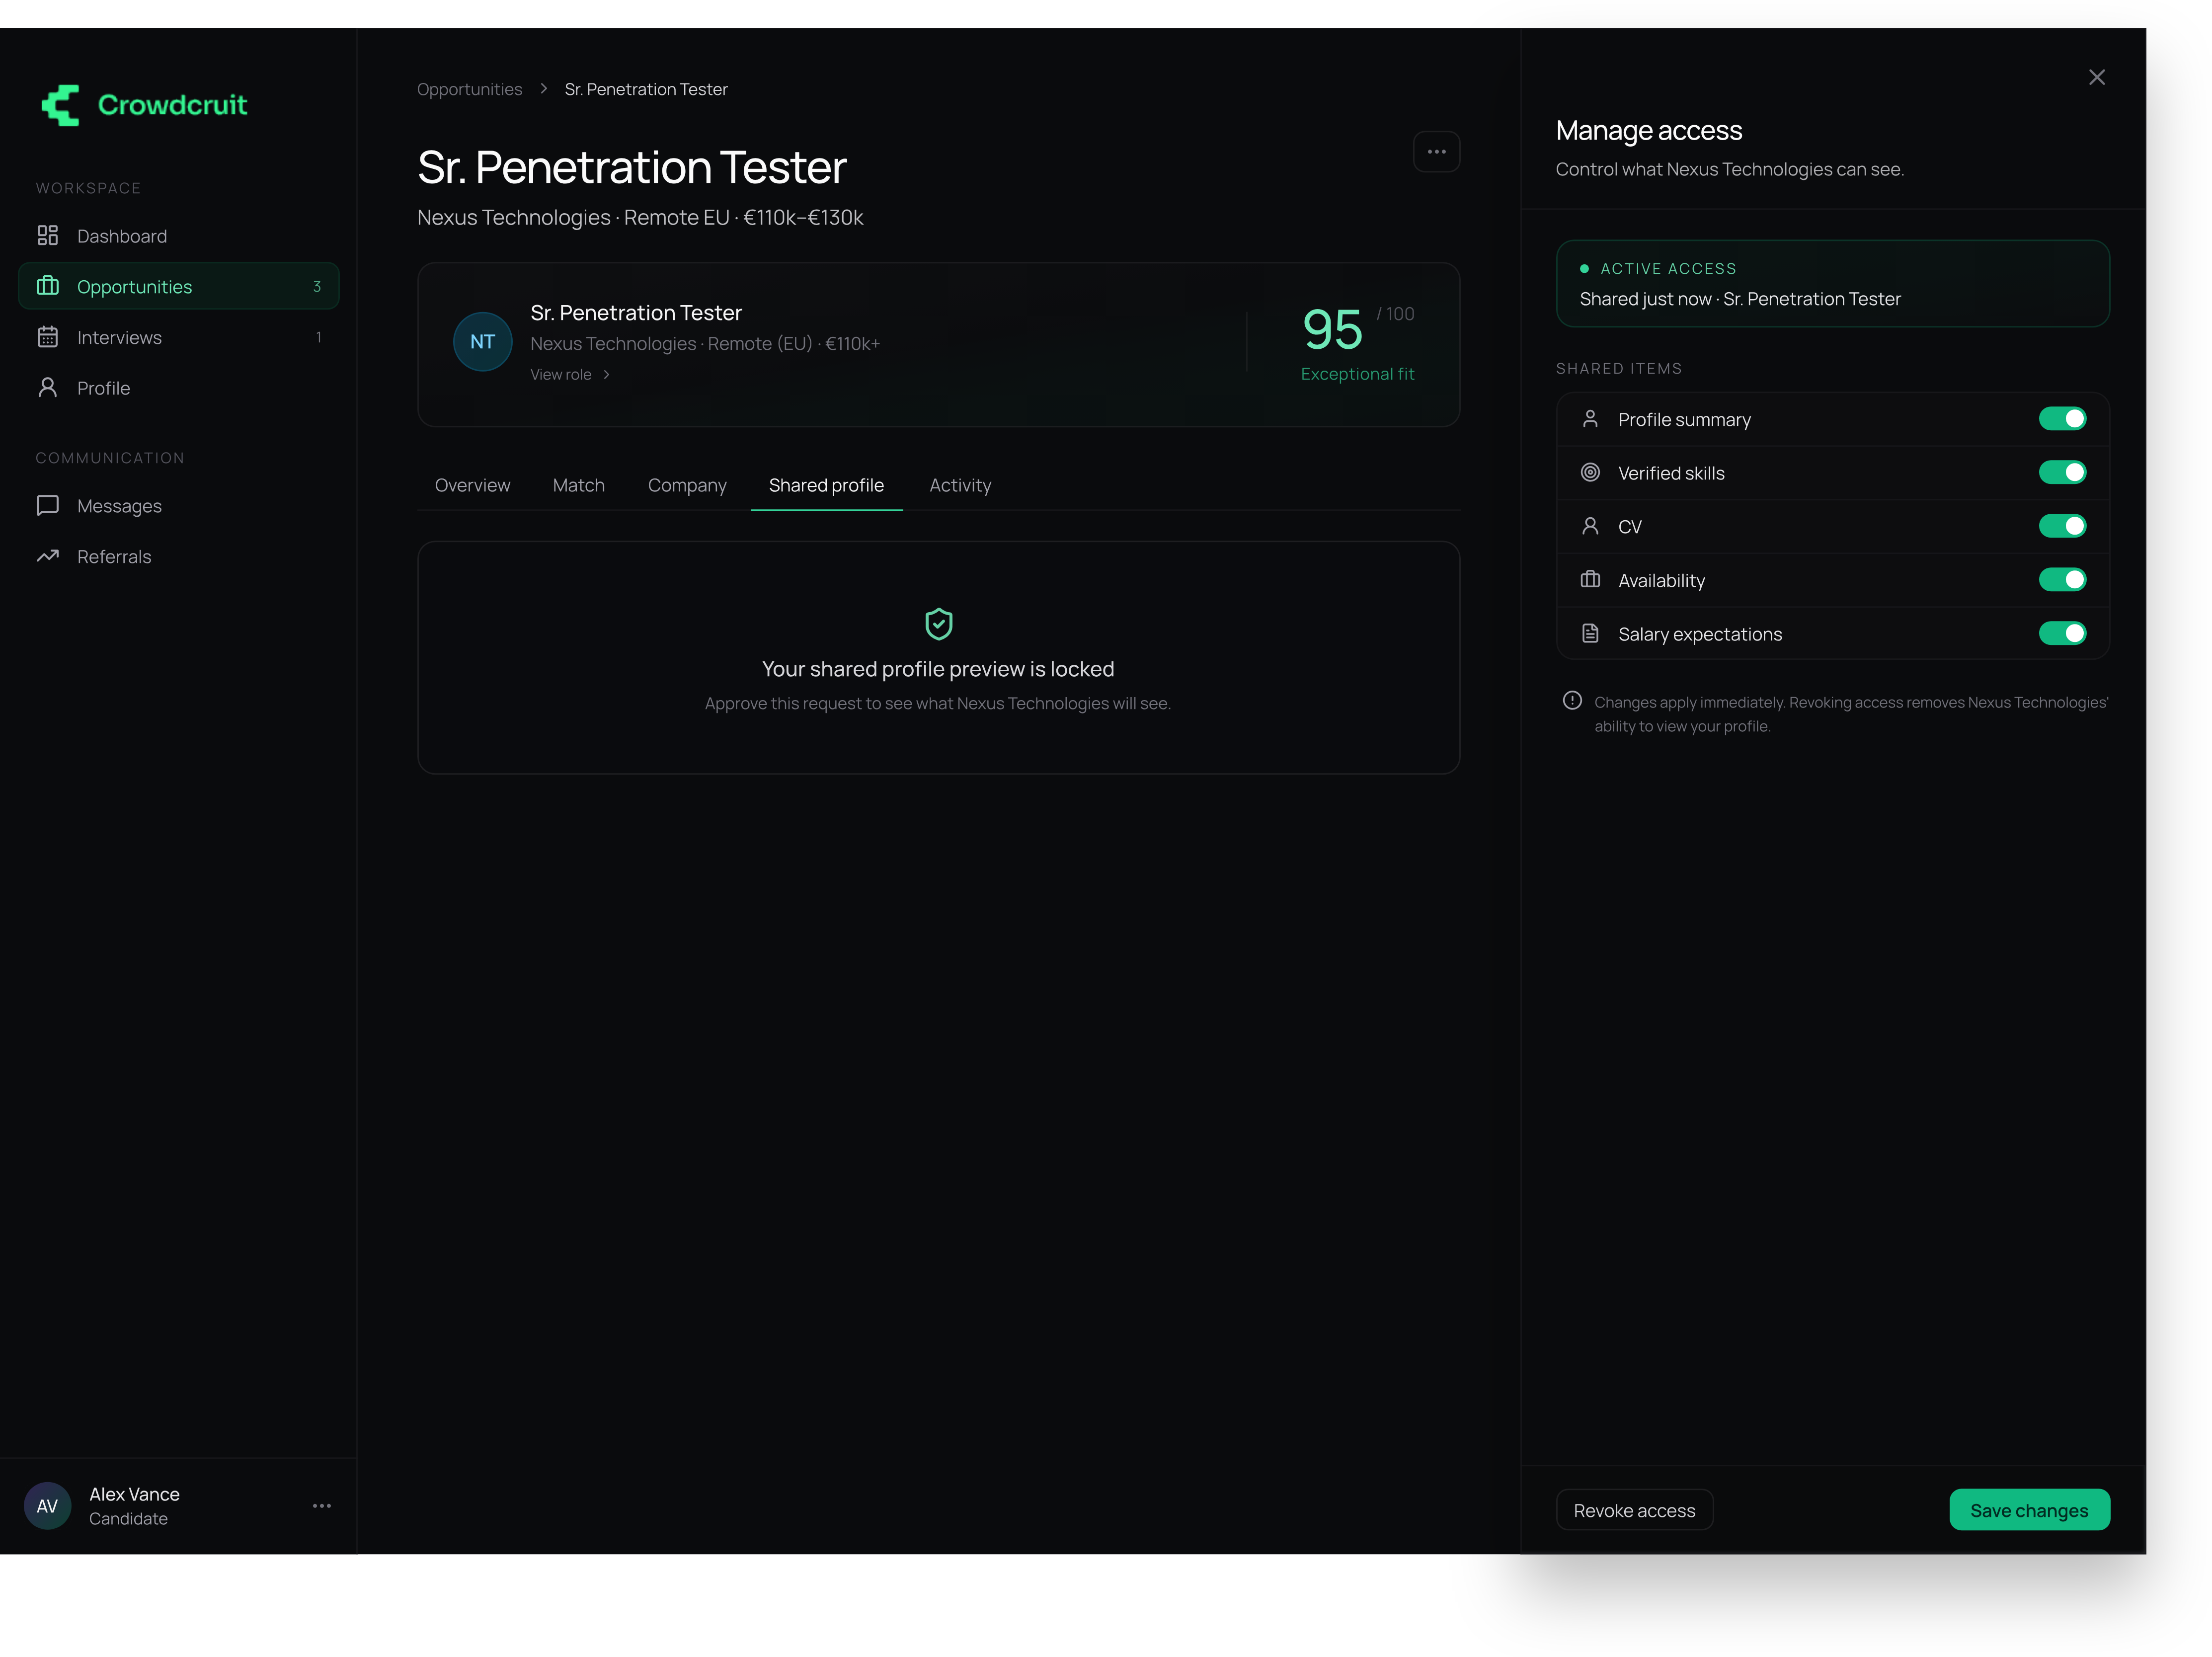Click the 95 match score
2212x1657 pixels.
[1332, 330]
